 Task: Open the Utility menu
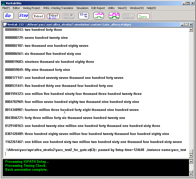[x=111, y=8]
